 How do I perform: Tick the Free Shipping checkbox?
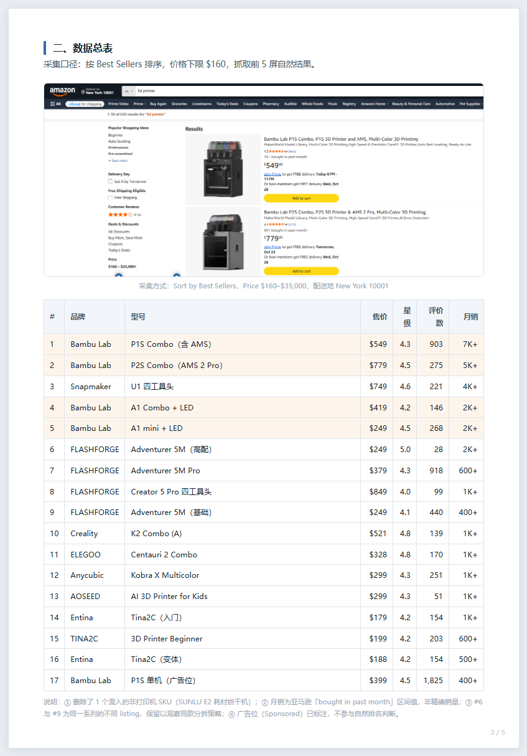110,198
